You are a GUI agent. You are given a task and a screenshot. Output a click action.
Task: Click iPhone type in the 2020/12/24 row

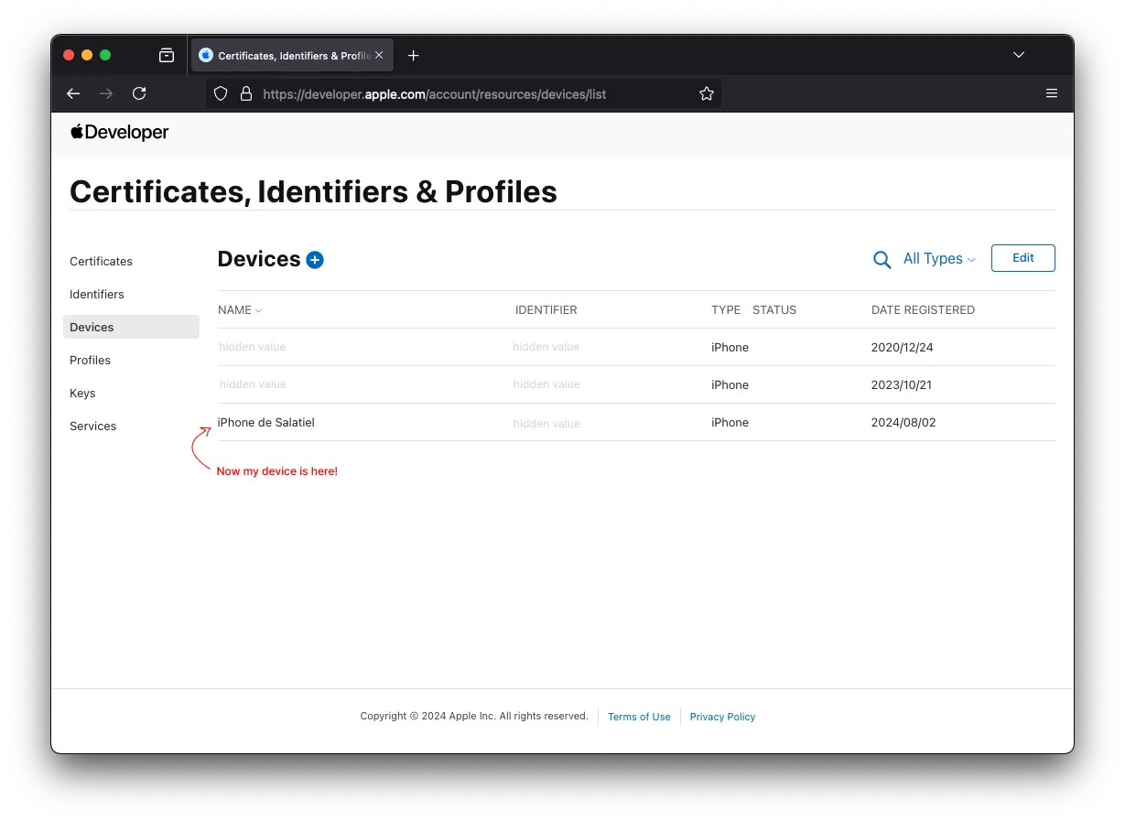tap(730, 348)
